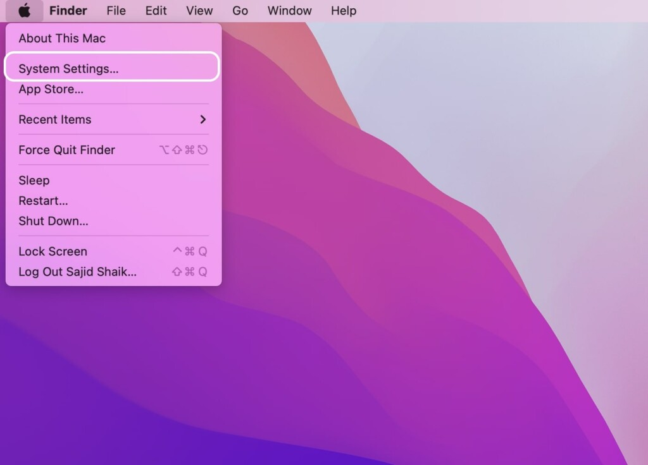The image size is (648, 465).
Task: Open the Finder menu
Action: [x=68, y=11]
